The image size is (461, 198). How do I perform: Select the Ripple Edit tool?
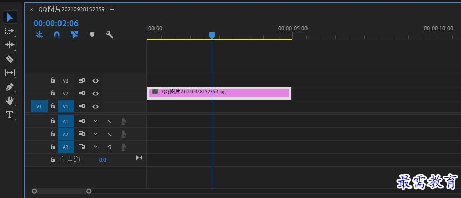[x=10, y=45]
